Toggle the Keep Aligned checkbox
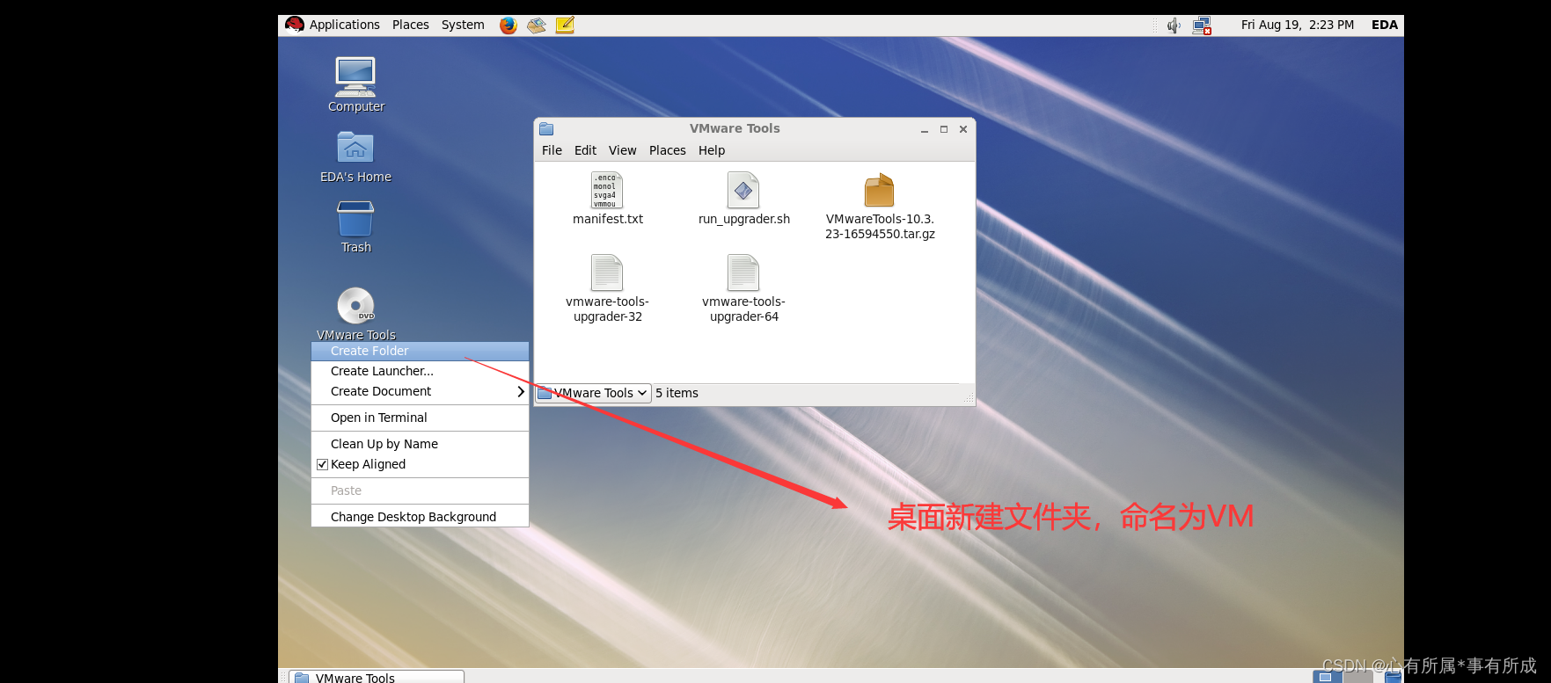The height and width of the screenshot is (683, 1551). tap(322, 464)
